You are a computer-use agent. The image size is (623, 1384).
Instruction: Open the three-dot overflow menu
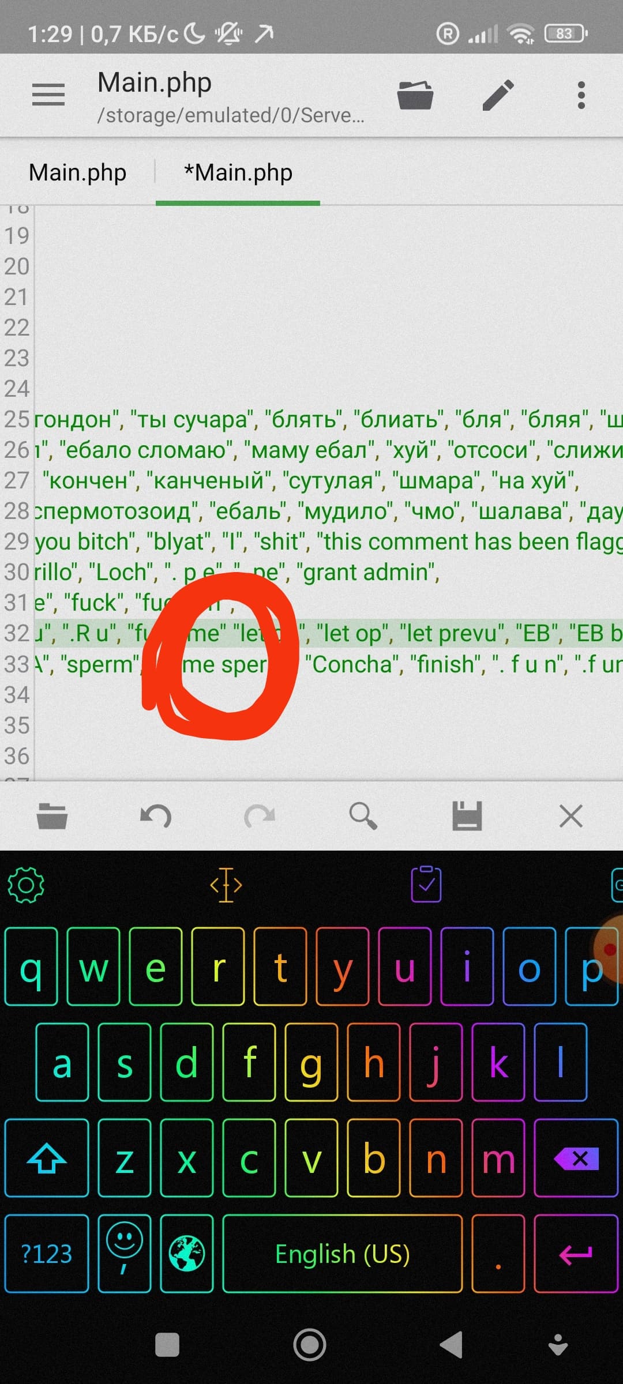(581, 95)
